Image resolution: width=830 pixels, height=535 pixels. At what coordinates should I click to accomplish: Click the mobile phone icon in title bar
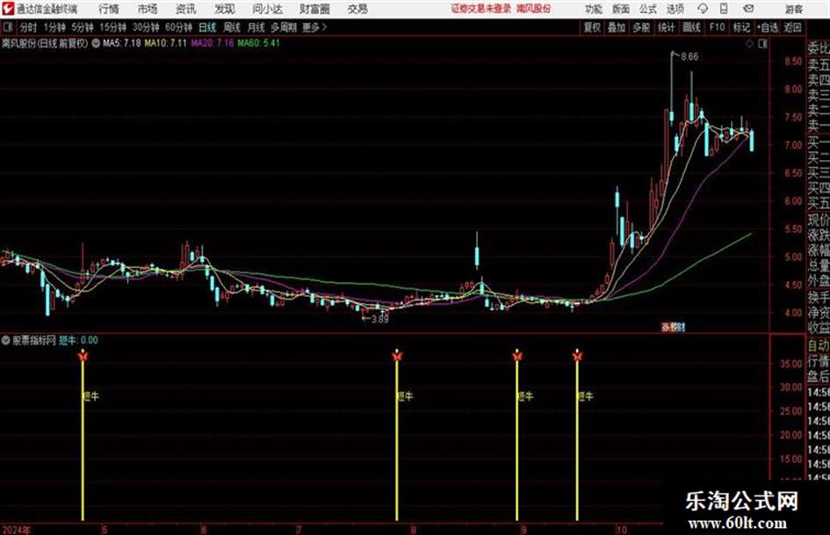724,9
